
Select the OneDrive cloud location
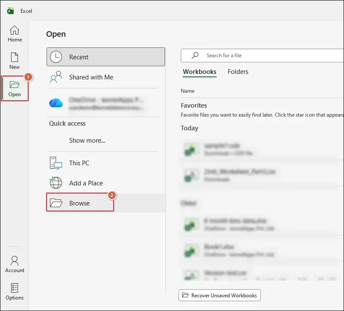click(x=103, y=103)
